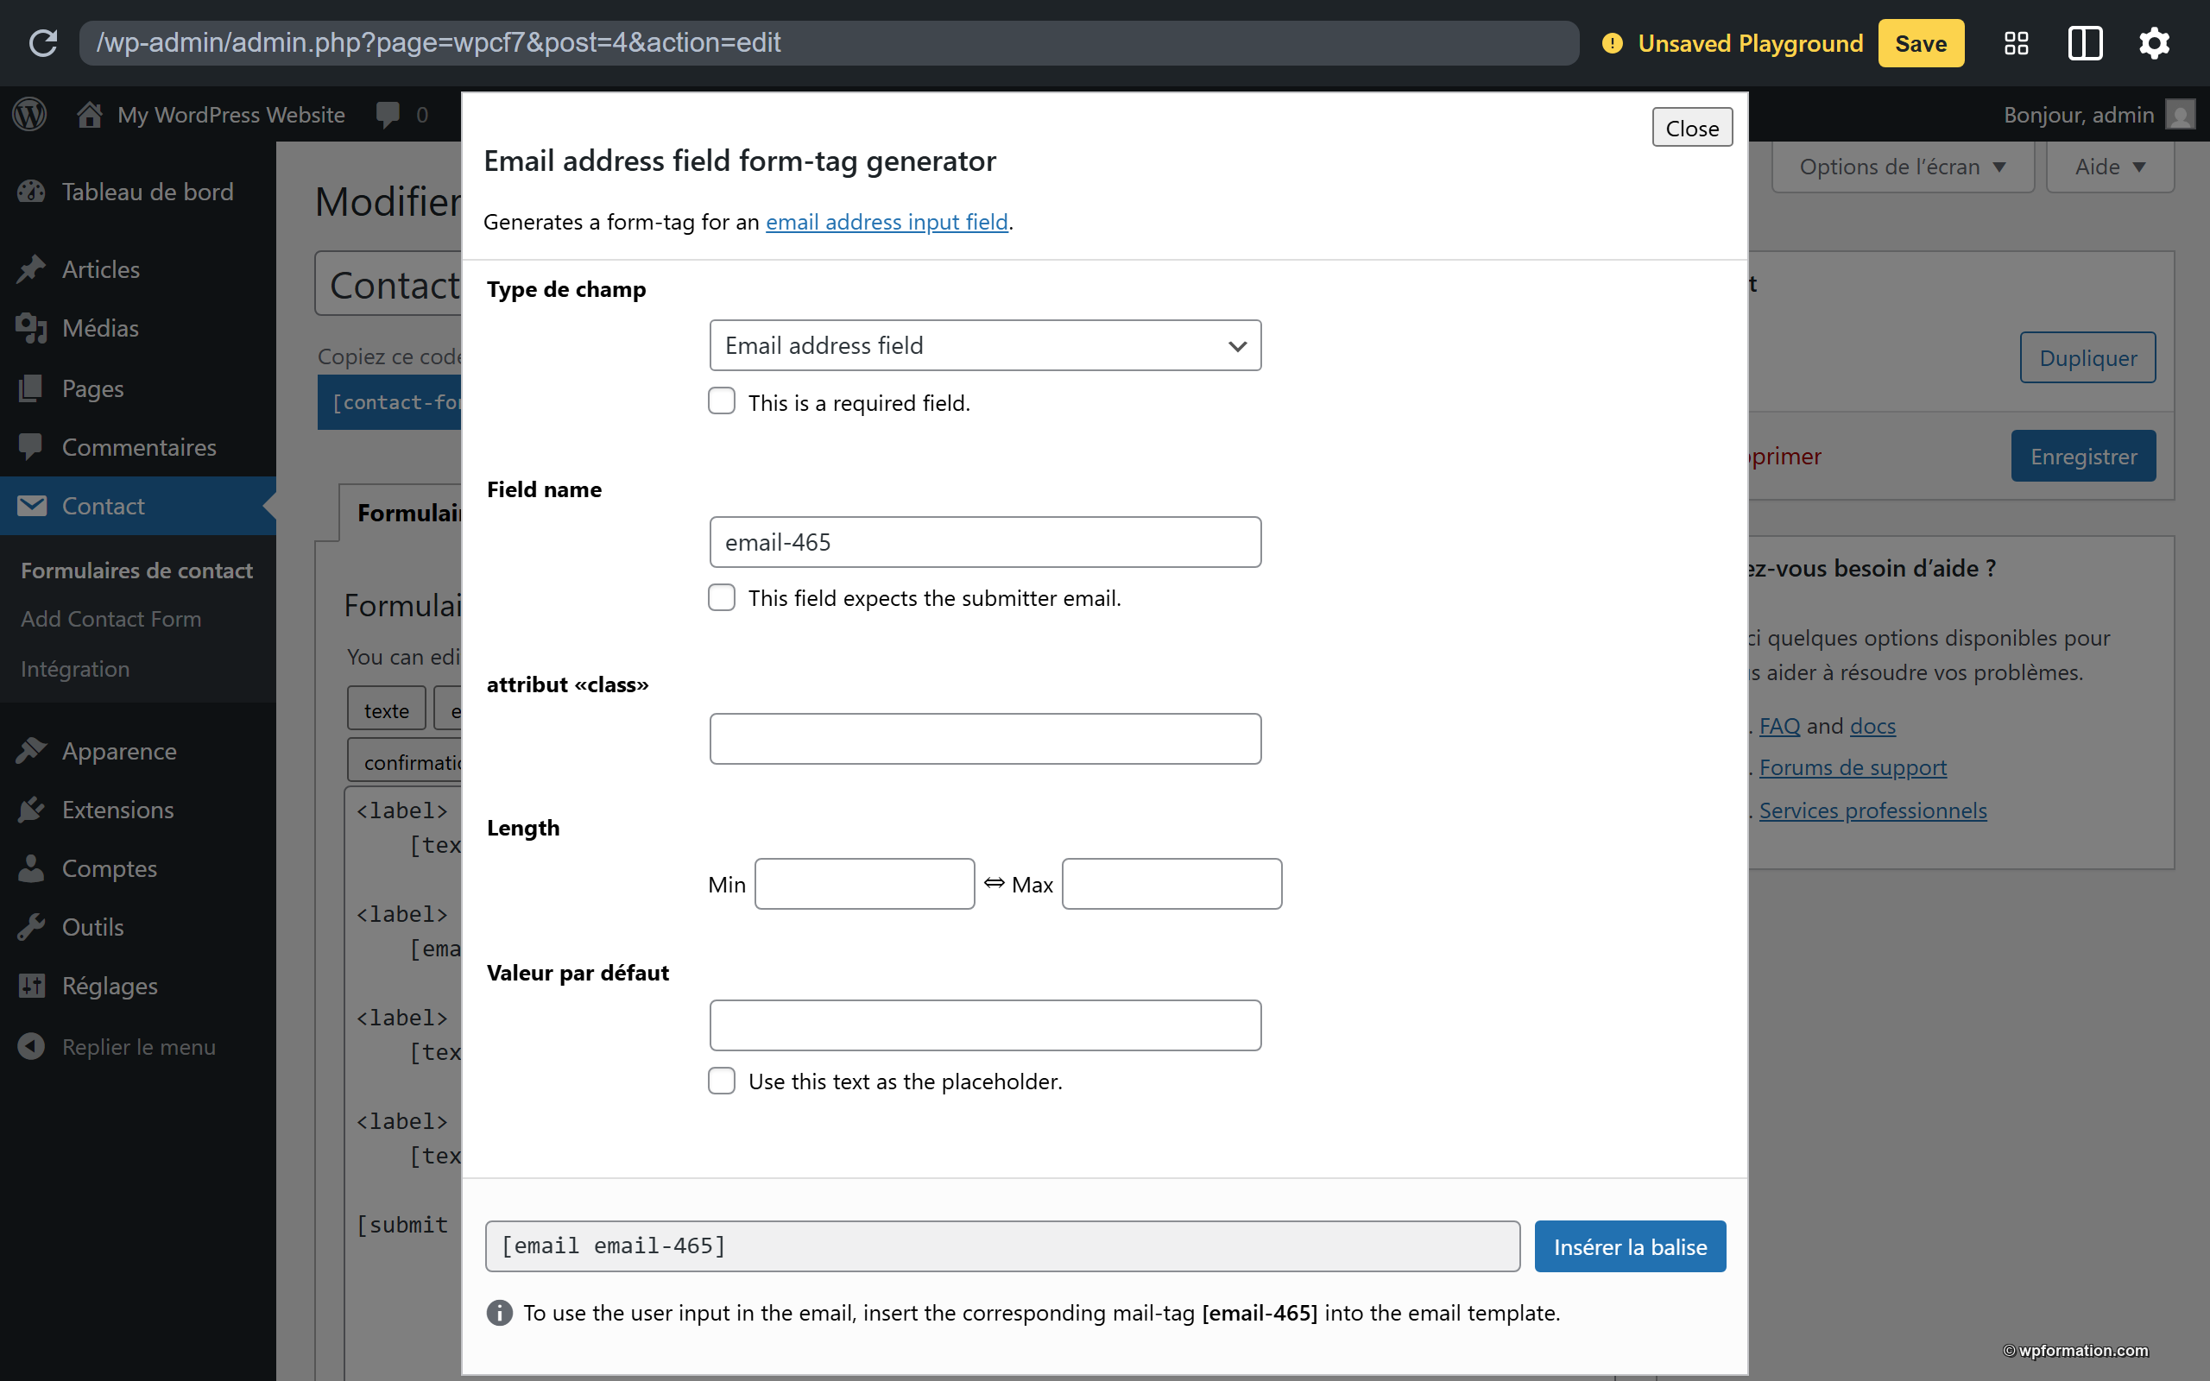Click the browser URL address bar
2210x1381 pixels.
tap(830, 43)
